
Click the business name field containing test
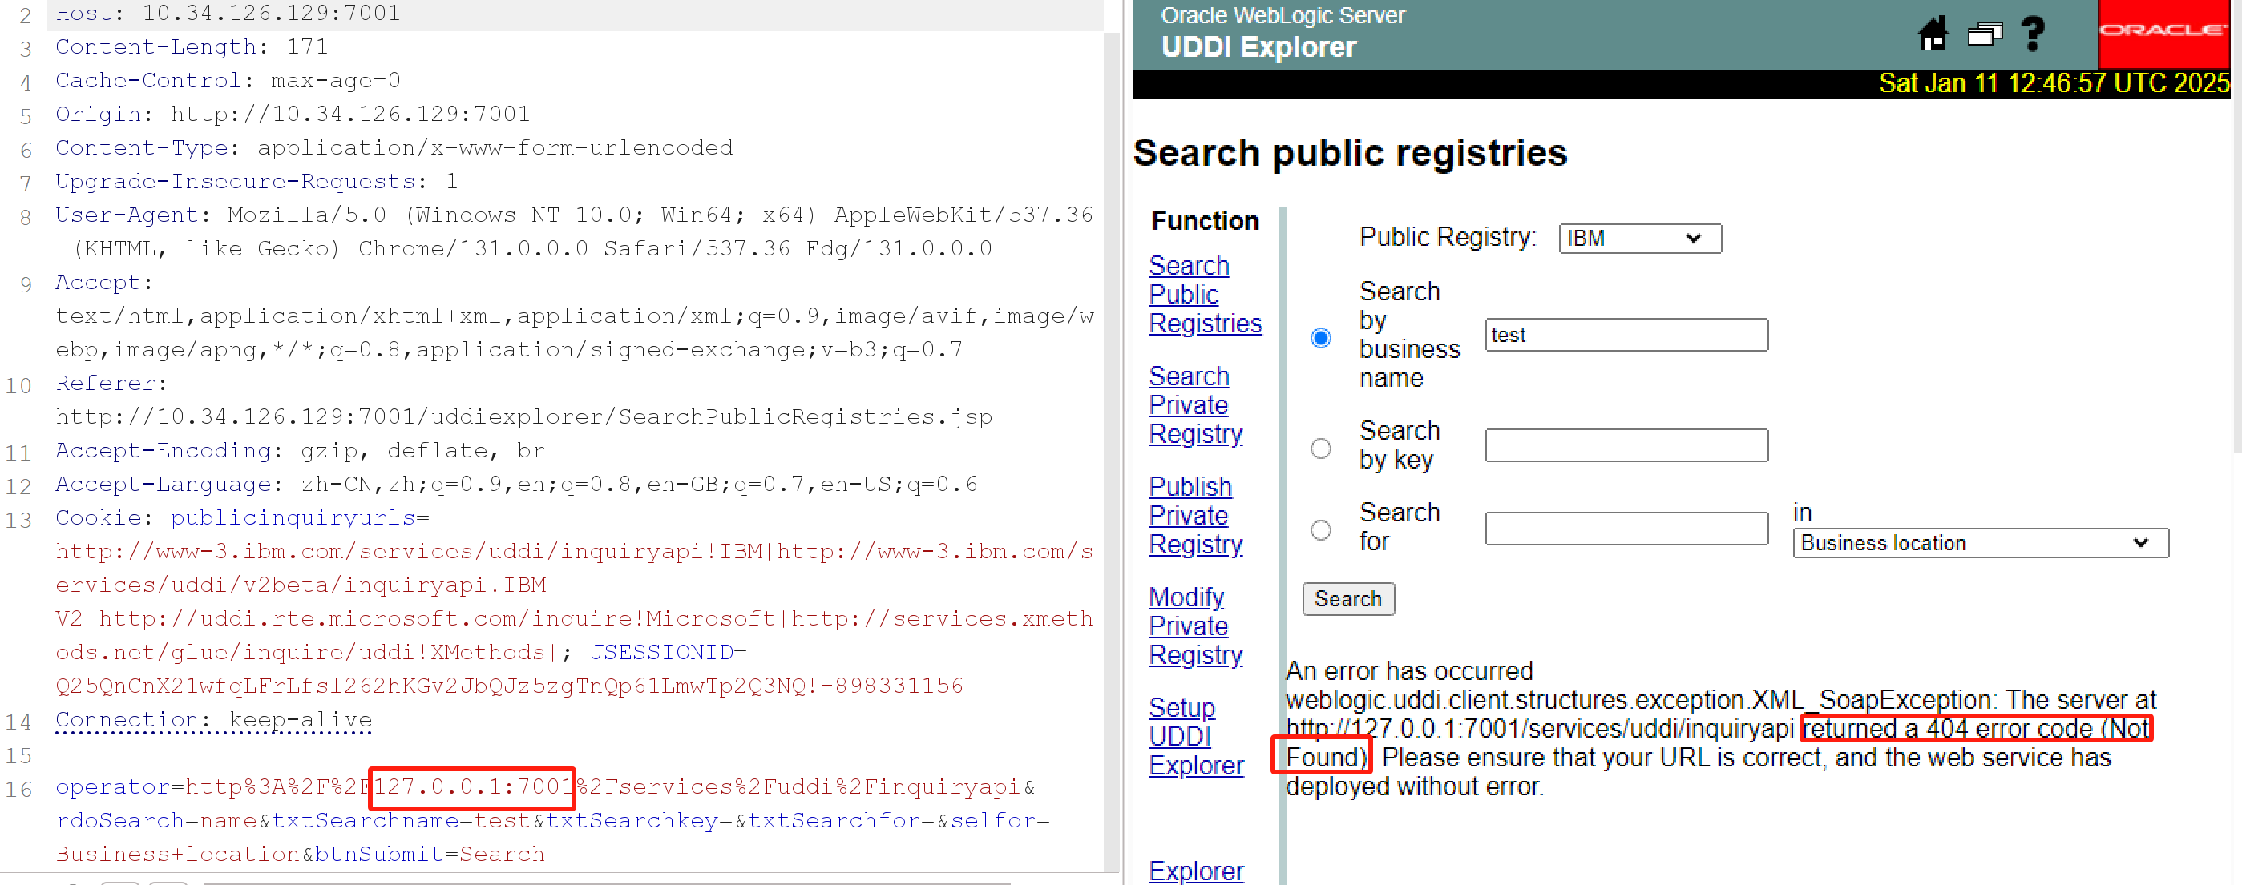(x=1626, y=335)
